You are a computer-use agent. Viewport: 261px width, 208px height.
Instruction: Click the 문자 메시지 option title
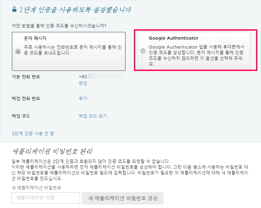click(35, 38)
